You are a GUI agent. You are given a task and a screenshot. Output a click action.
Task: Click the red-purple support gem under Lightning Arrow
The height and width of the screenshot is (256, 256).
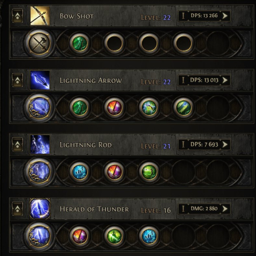(115, 108)
